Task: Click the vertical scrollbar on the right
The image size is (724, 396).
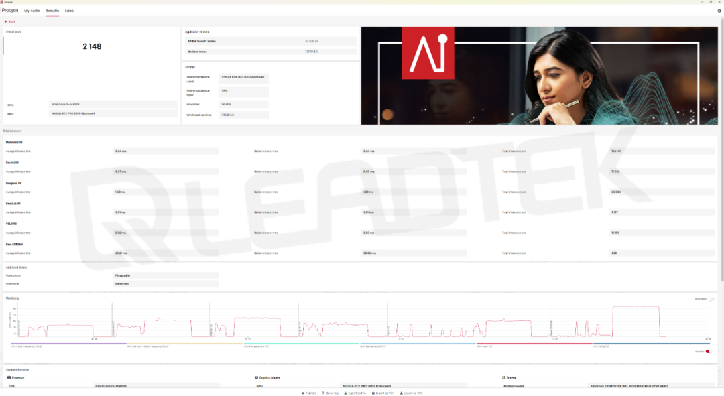Action: pyautogui.click(x=722, y=150)
